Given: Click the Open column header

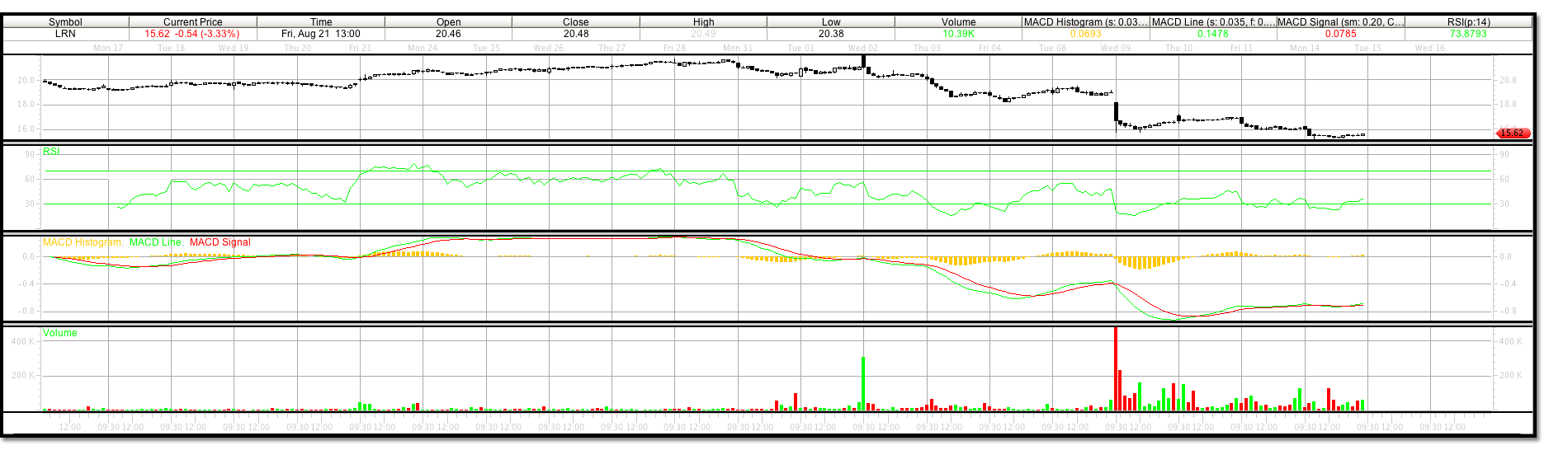Looking at the screenshot, I should click(x=448, y=22).
